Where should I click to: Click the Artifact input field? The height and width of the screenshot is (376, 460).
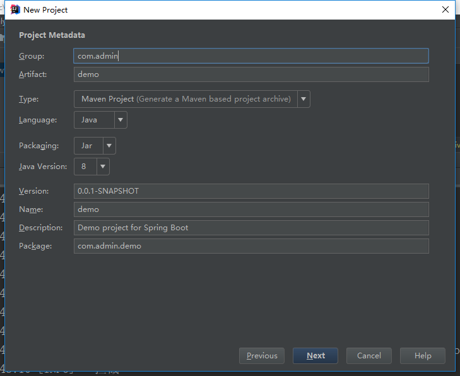pos(251,74)
